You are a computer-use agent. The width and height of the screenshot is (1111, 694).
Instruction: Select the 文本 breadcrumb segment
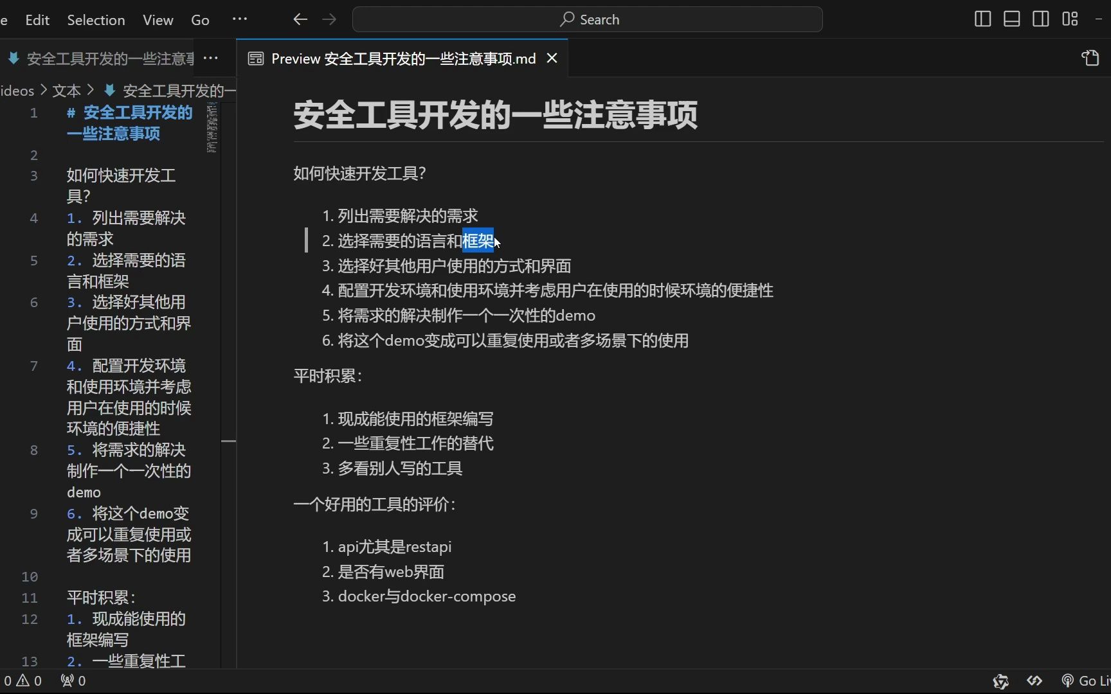[x=67, y=91]
